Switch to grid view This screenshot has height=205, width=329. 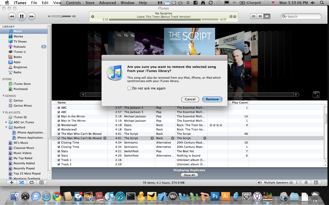[260, 16]
